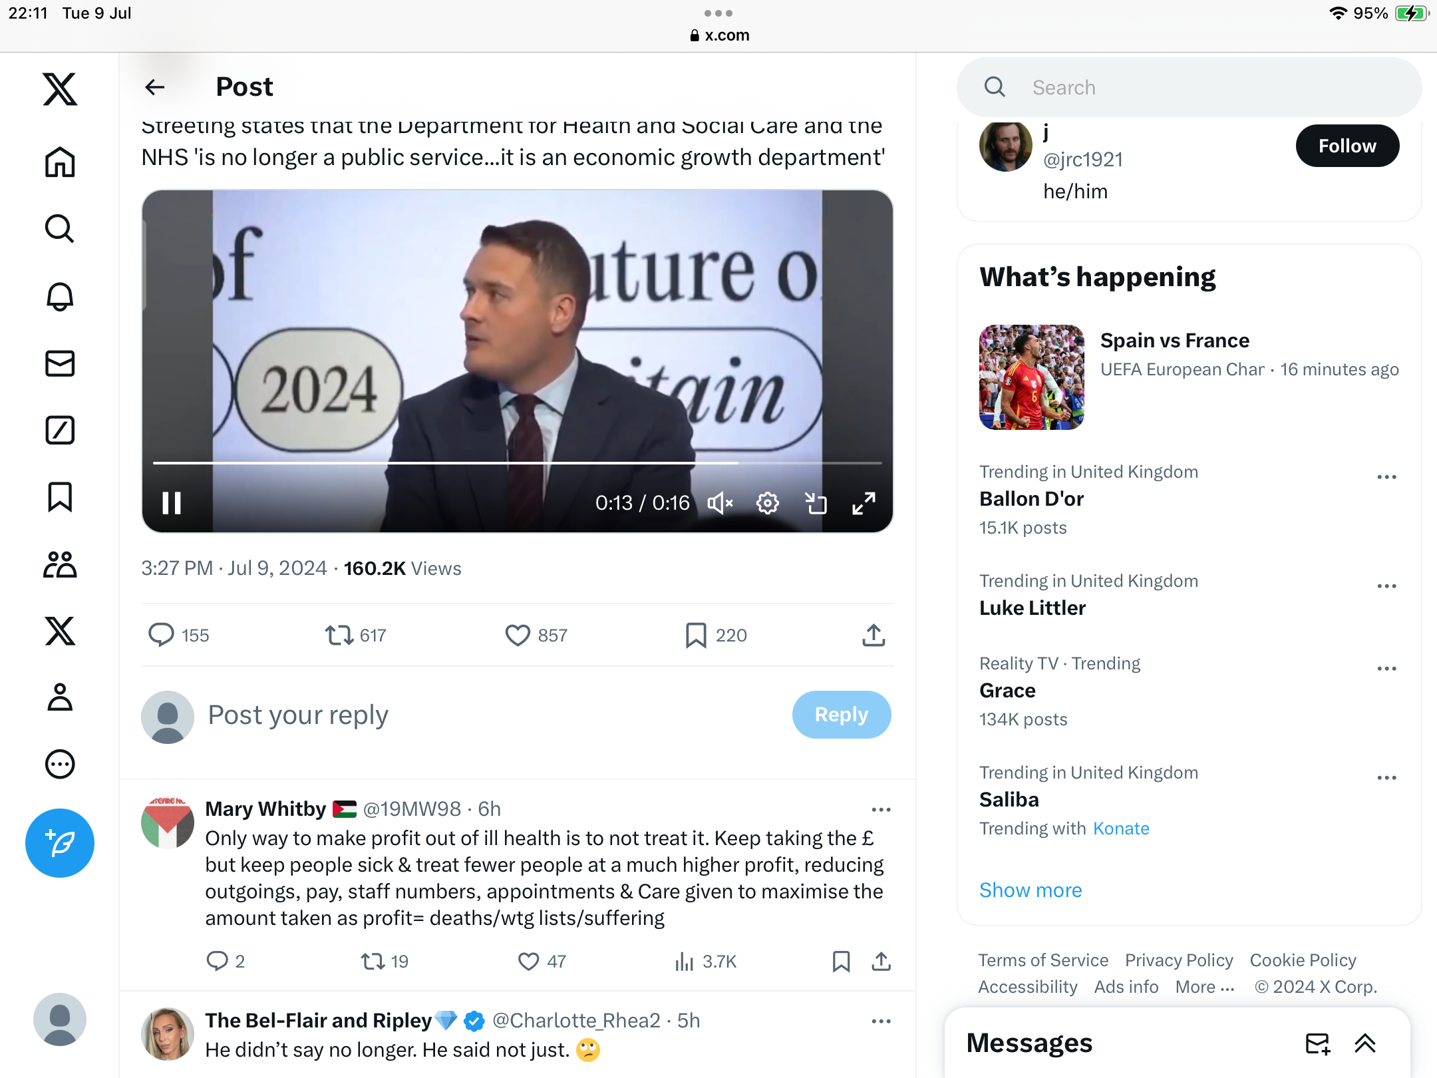Open the sidebar More circle menu

click(x=60, y=764)
